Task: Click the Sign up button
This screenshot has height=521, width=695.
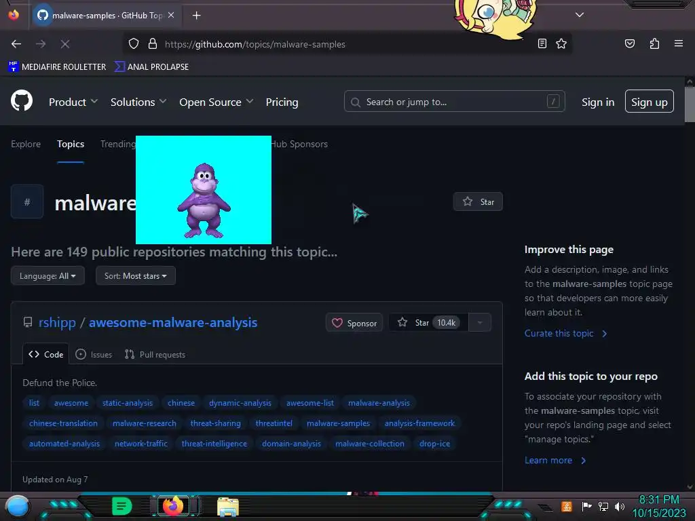Action: (x=650, y=102)
